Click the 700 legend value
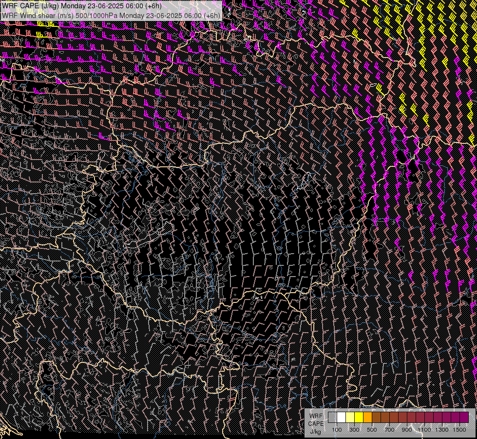This screenshot has height=439, width=477. [389, 430]
